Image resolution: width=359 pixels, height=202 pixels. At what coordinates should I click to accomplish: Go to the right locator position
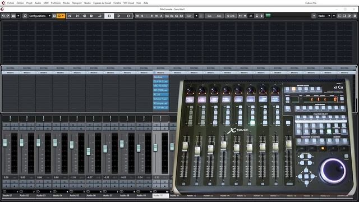(77, 16)
